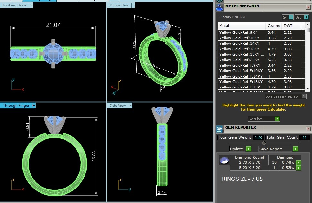Select the Yellow Gold-Ref:22KY row
Viewport: 312px width, 203px height.
tap(242, 60)
